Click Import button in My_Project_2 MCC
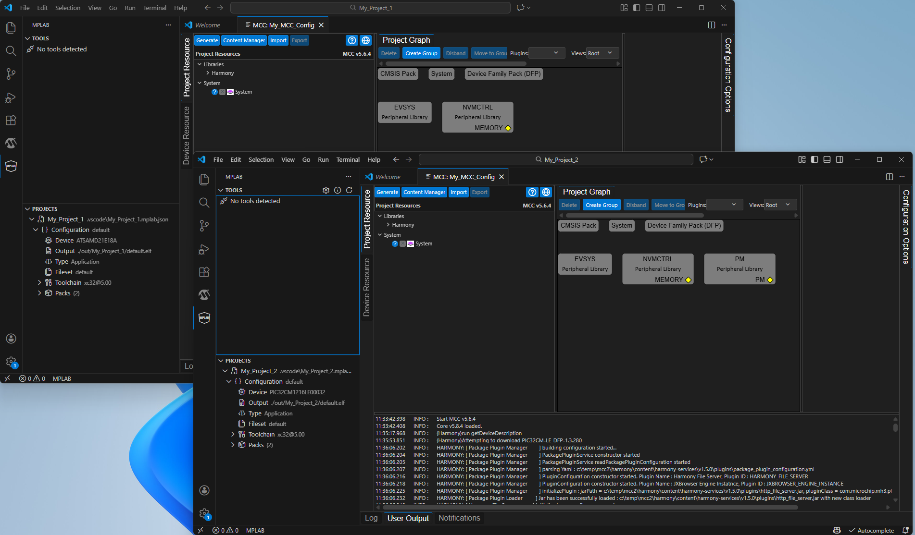 pyautogui.click(x=459, y=192)
